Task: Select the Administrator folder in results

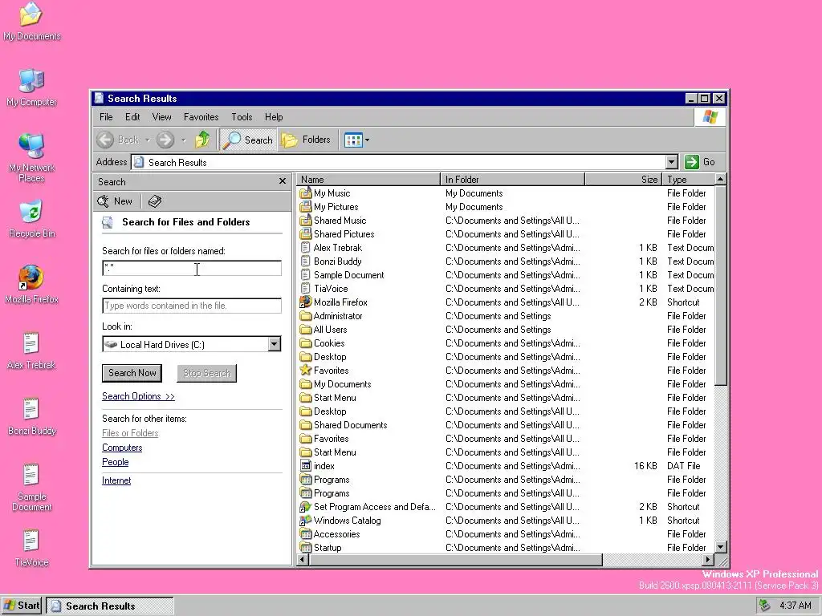Action: point(338,316)
